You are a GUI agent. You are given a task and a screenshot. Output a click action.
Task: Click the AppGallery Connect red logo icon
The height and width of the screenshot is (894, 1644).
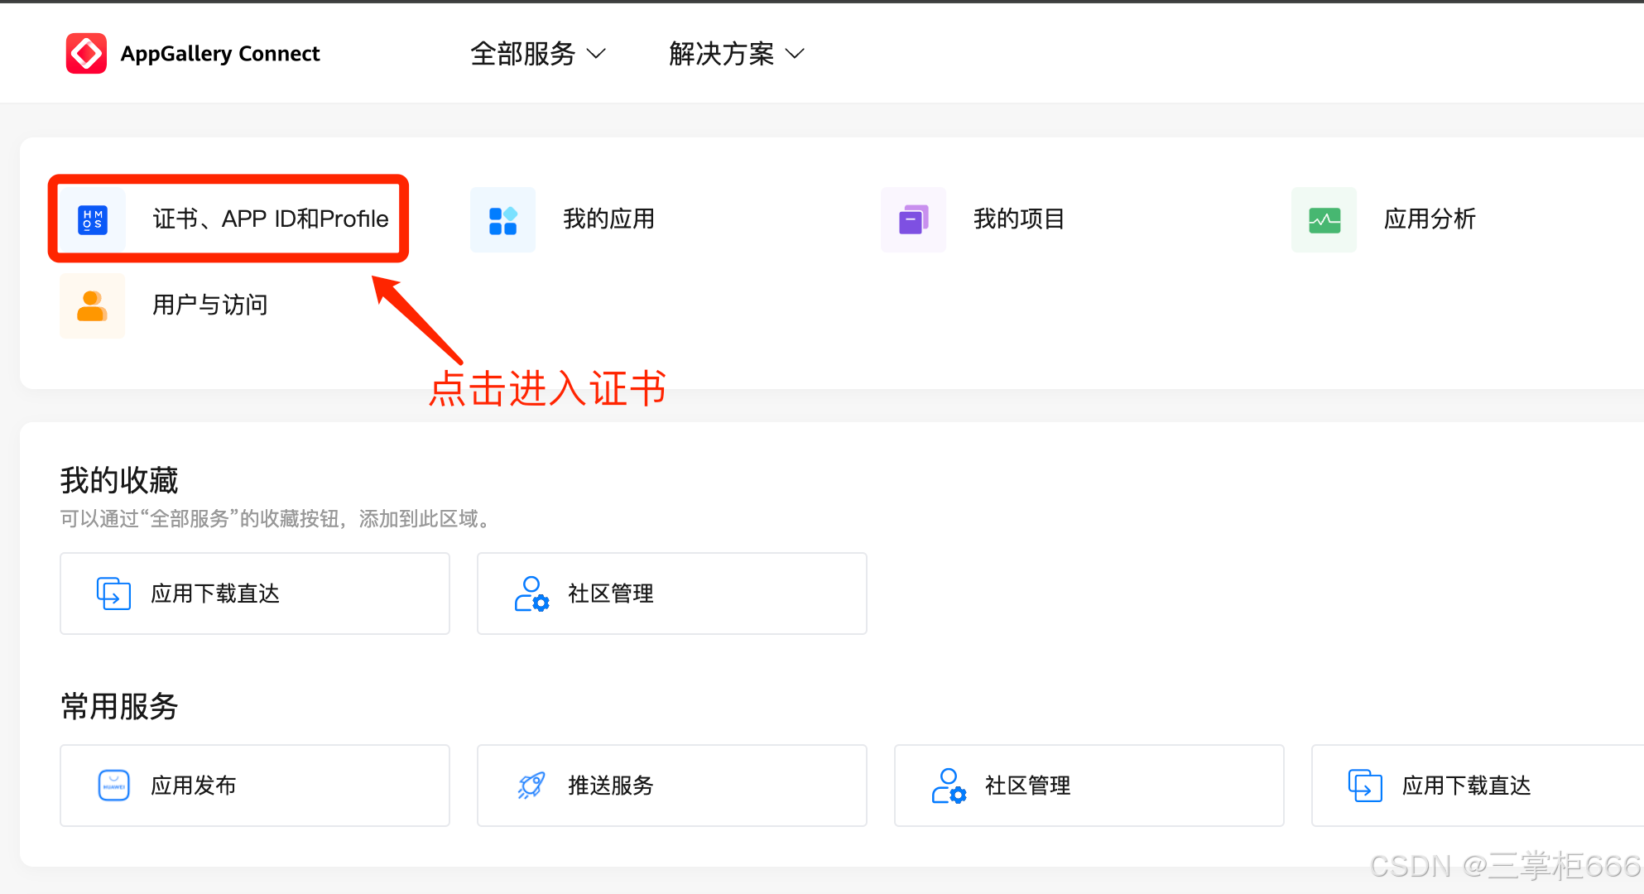point(86,54)
